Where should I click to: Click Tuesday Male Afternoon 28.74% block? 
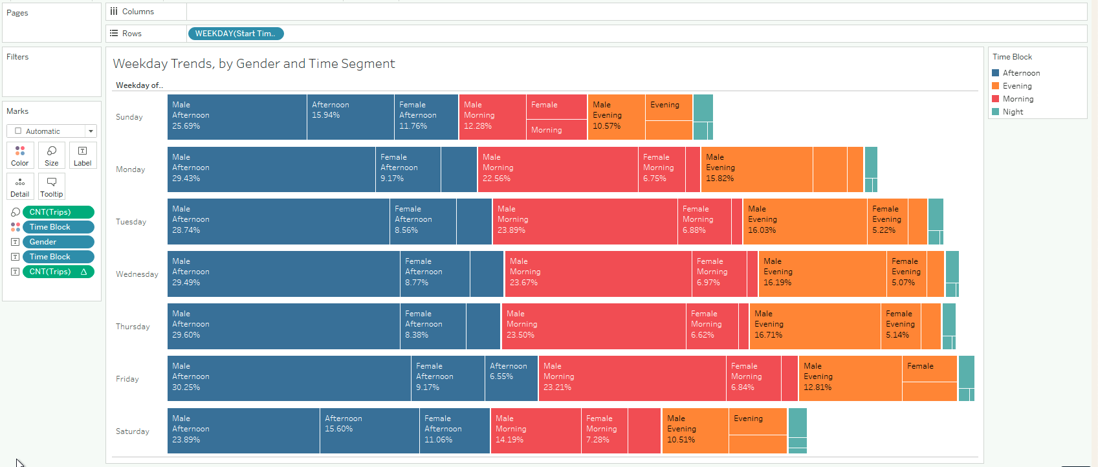click(x=278, y=222)
